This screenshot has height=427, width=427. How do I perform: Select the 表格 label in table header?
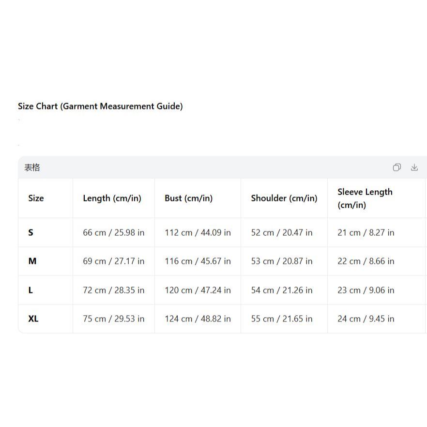point(32,168)
